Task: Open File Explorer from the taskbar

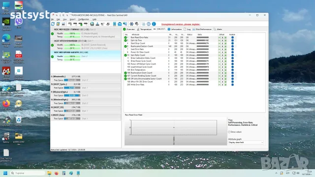Action: [49, 173]
